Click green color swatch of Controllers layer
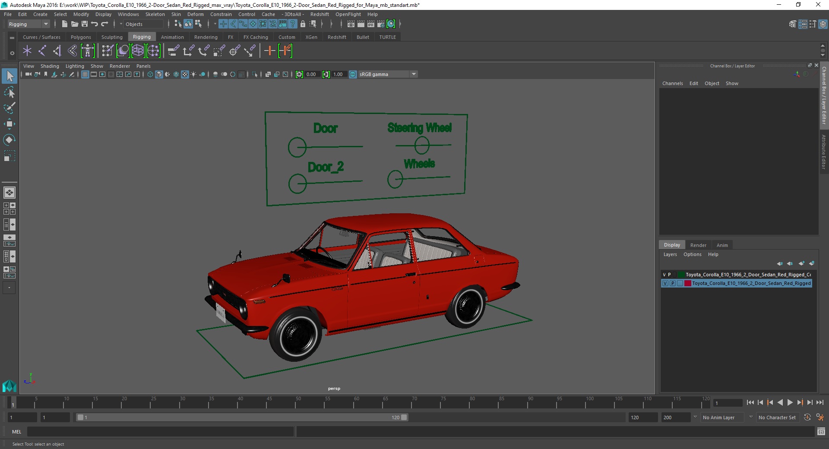 click(681, 275)
